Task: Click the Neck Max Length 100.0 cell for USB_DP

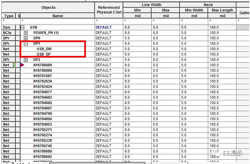Action: 222,54
